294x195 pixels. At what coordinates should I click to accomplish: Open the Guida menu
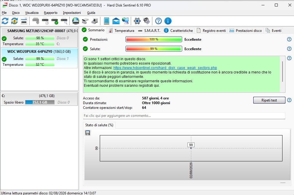tap(91, 13)
